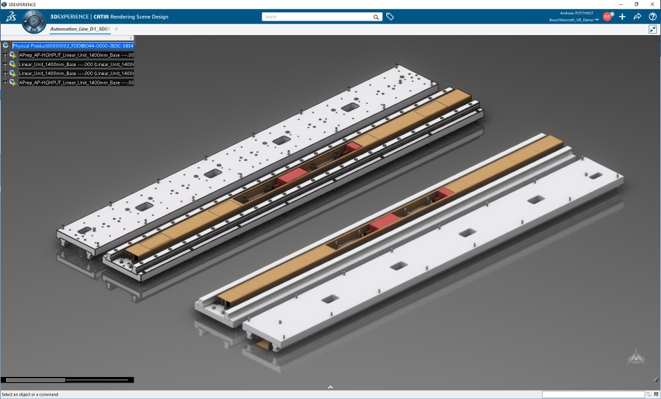This screenshot has height=399, width=661.
Task: Click the Andreas POTTHAST user name
Action: pyautogui.click(x=576, y=13)
